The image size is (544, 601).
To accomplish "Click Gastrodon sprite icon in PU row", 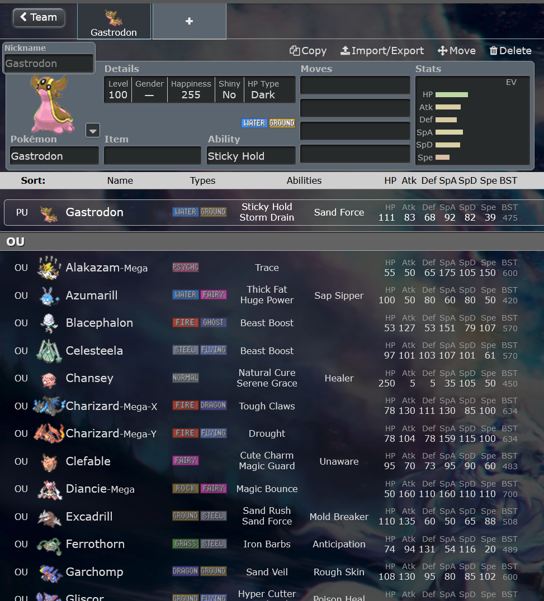I will point(49,213).
